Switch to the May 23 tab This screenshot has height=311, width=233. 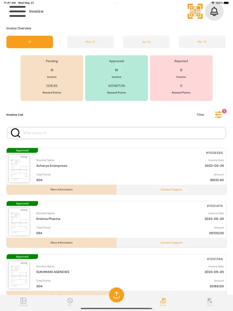[x=90, y=42]
